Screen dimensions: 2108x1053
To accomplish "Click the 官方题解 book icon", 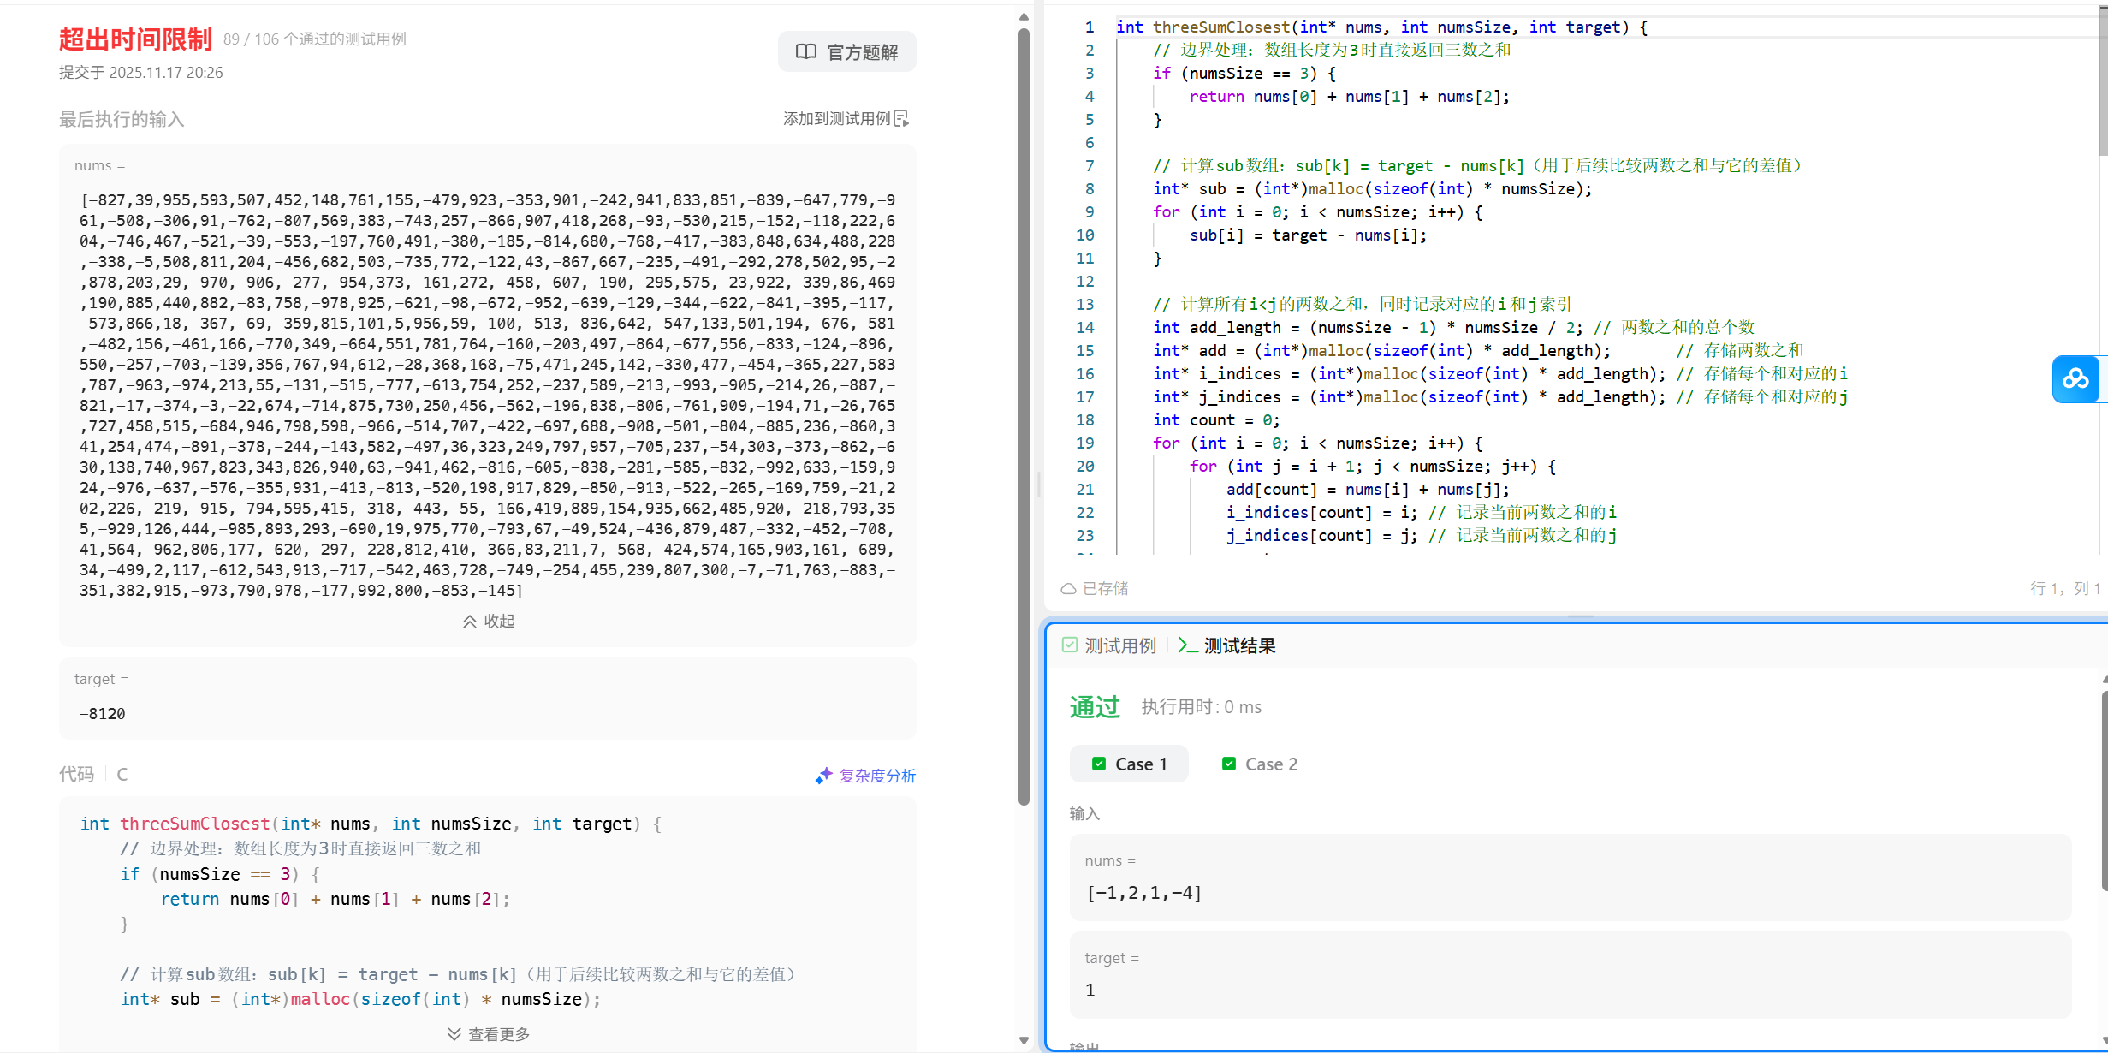I will (805, 51).
